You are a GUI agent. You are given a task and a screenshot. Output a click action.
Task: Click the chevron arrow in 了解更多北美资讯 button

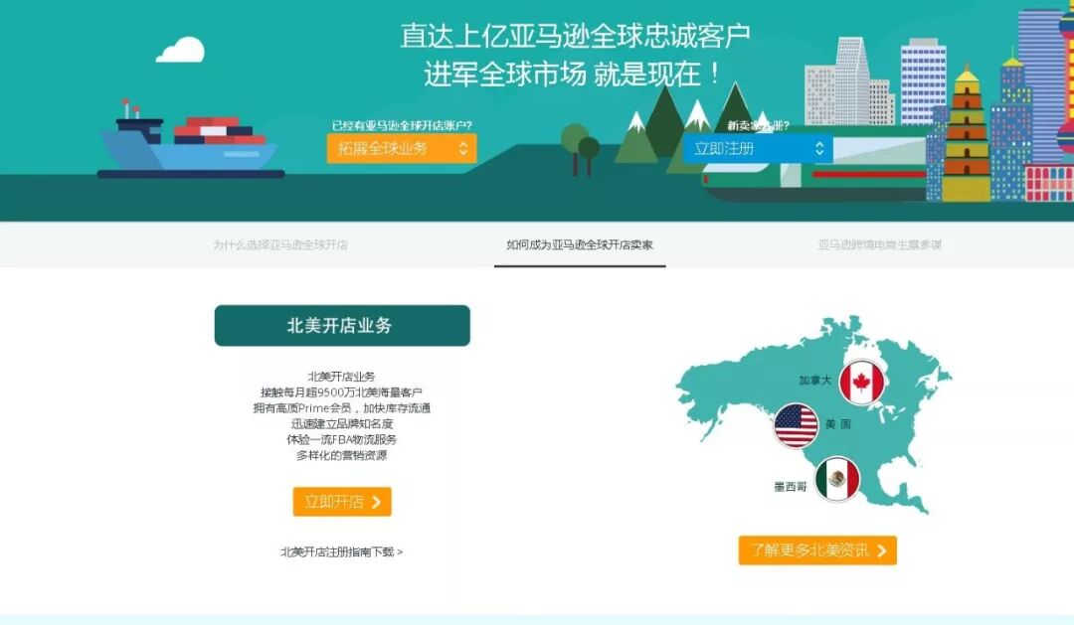point(881,550)
